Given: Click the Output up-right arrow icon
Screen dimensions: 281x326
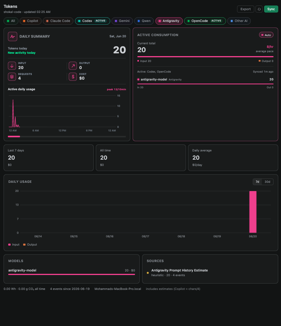Looking at the screenshot, I should tap(73, 66).
